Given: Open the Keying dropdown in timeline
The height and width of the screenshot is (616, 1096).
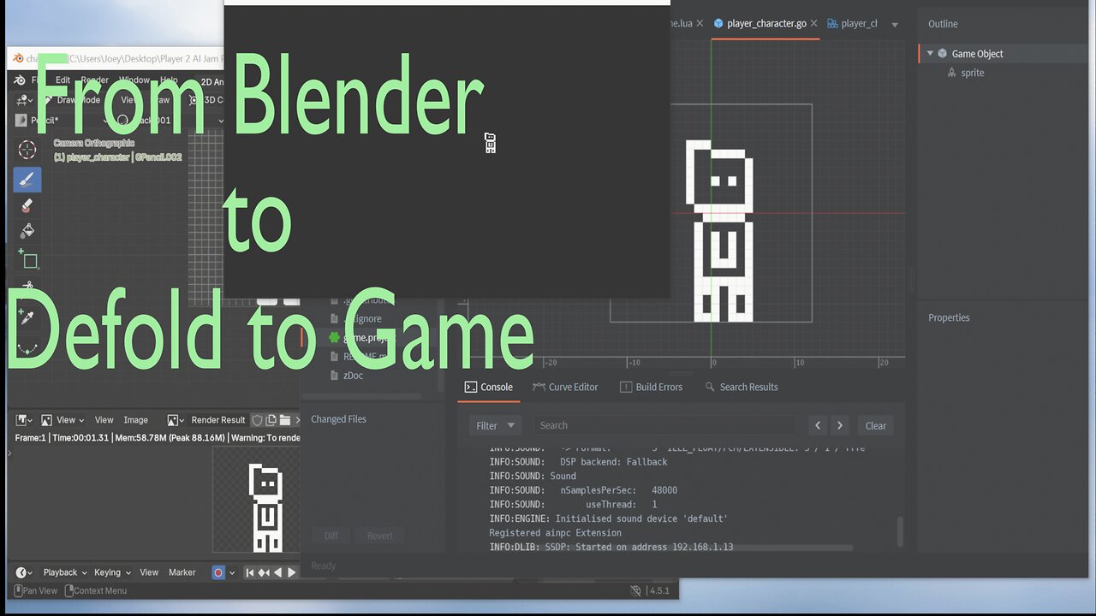Looking at the screenshot, I should 112,572.
